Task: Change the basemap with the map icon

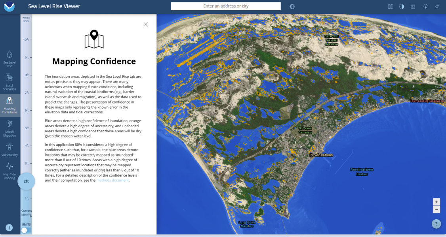Action: click(390, 6)
